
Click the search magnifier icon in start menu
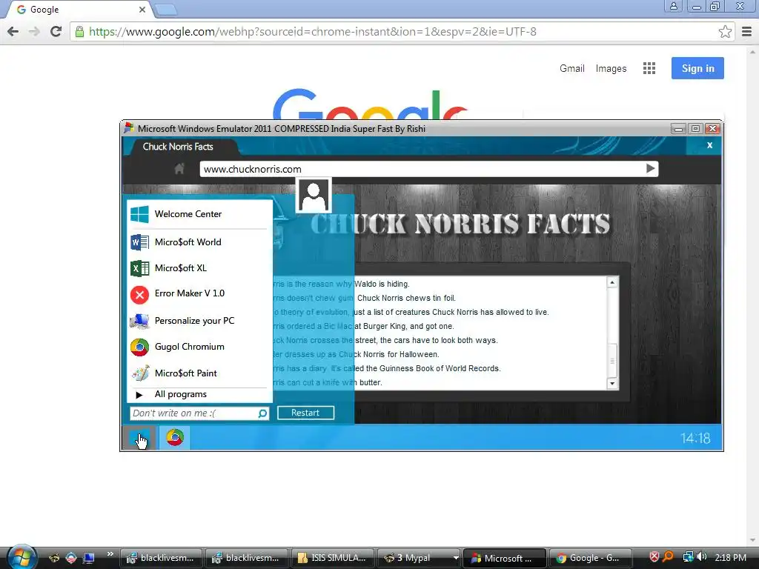[x=262, y=413]
